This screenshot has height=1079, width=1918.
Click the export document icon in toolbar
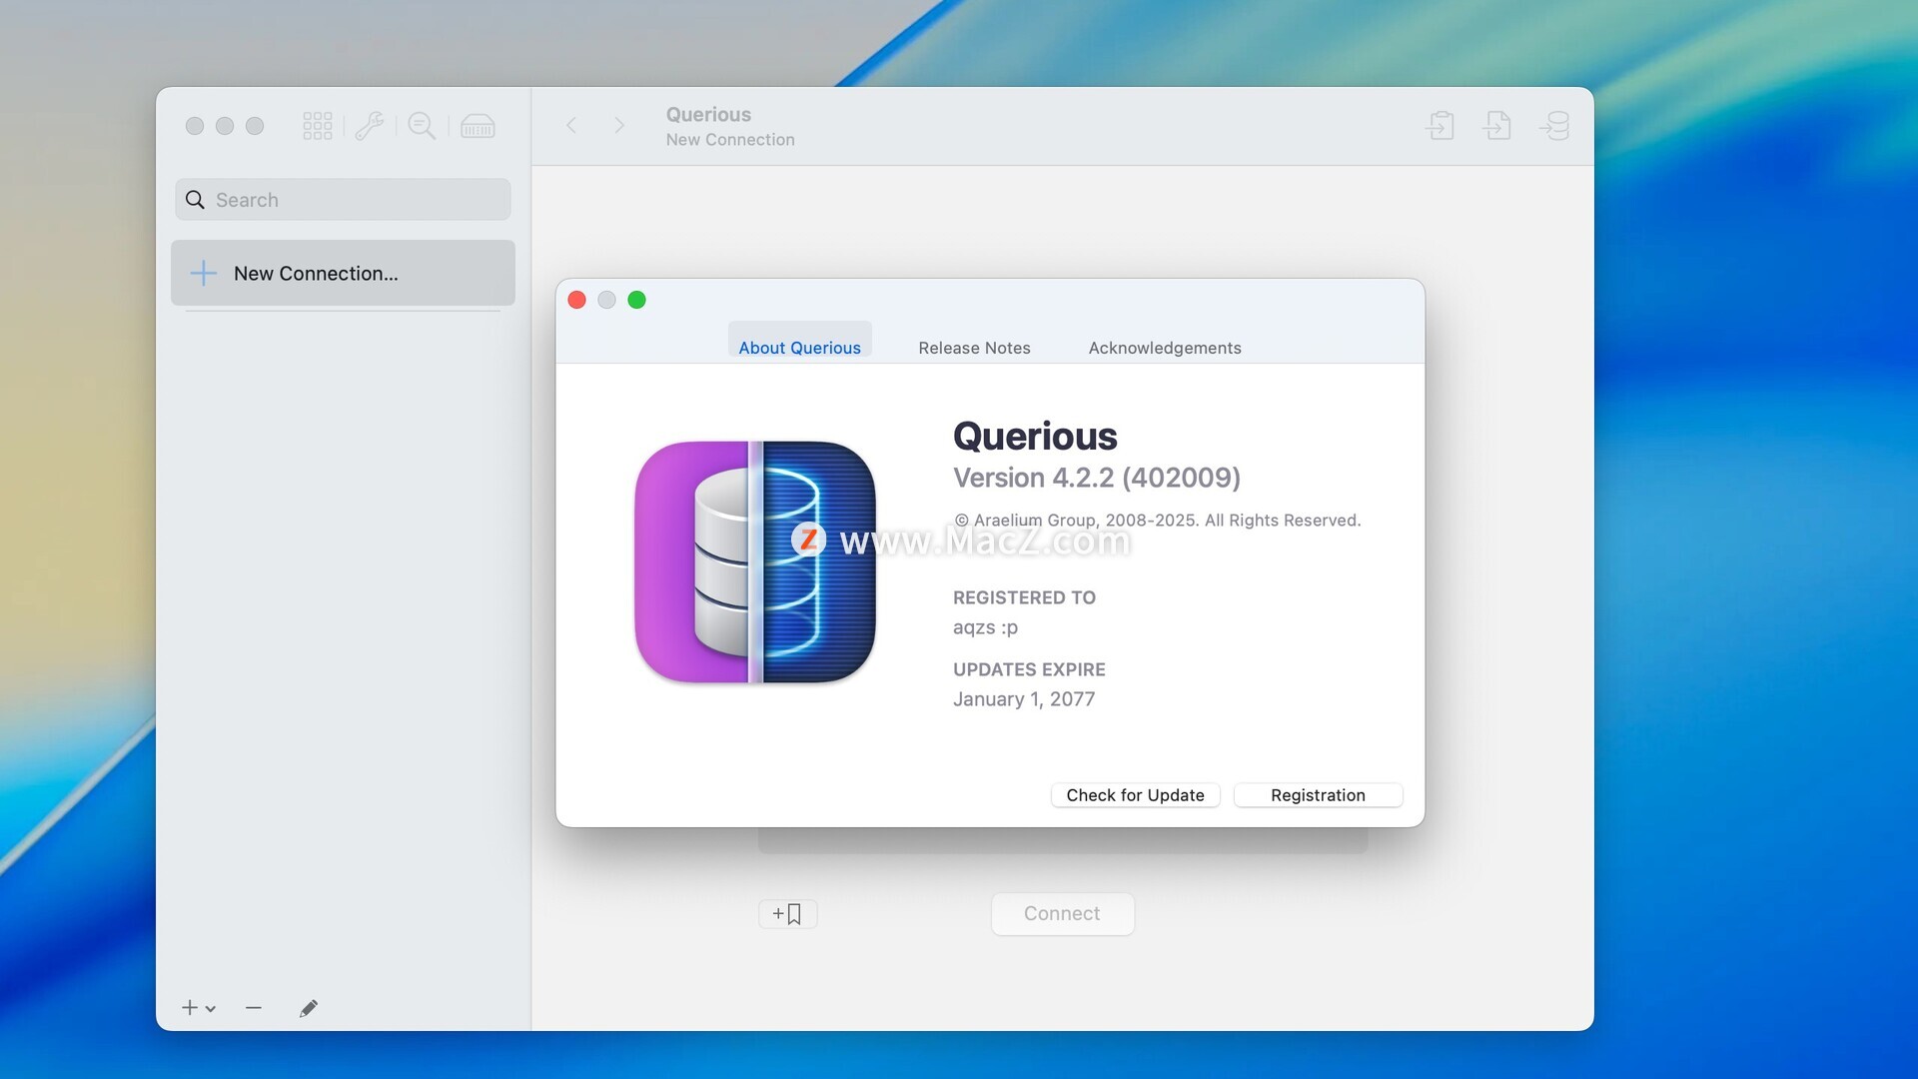pyautogui.click(x=1496, y=125)
